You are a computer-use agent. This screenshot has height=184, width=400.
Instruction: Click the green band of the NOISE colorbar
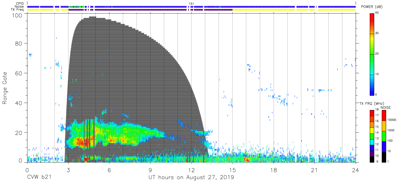384,136
